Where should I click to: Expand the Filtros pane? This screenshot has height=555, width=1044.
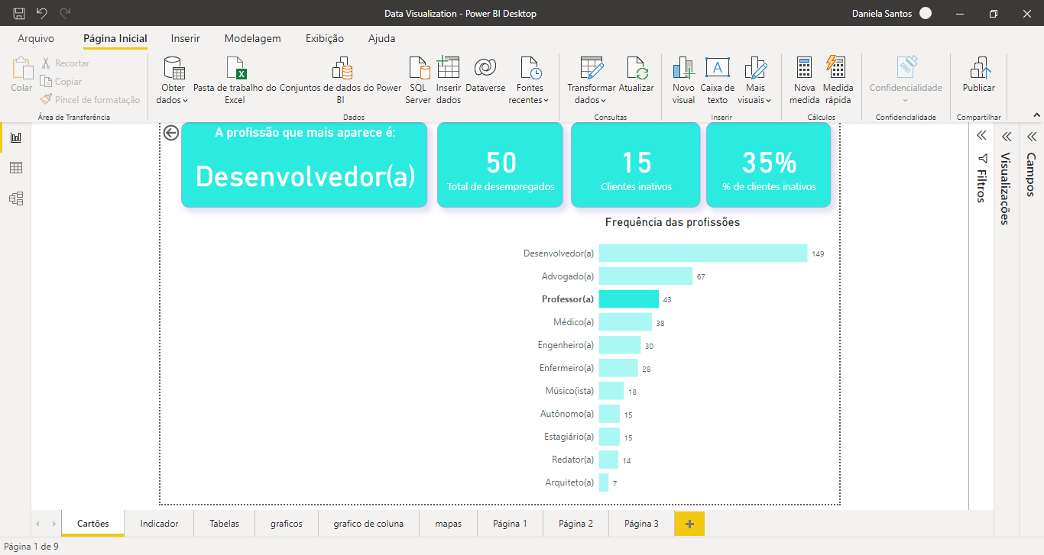click(981, 136)
